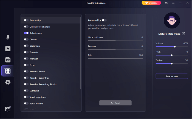Select the Chorus effect label
The height and width of the screenshot is (119, 192).
33,40
